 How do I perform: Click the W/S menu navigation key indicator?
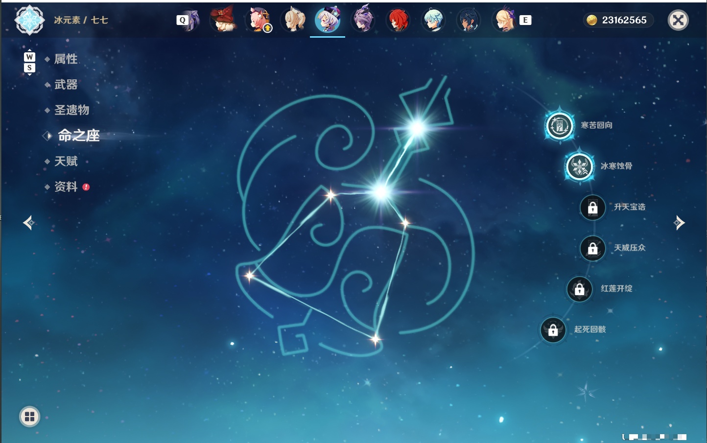coord(29,62)
